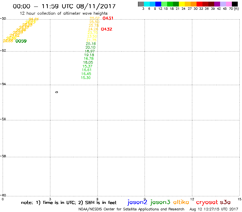242x212 pixels.
Task: Click the longitude axis label 6
Action: tap(97, 199)
